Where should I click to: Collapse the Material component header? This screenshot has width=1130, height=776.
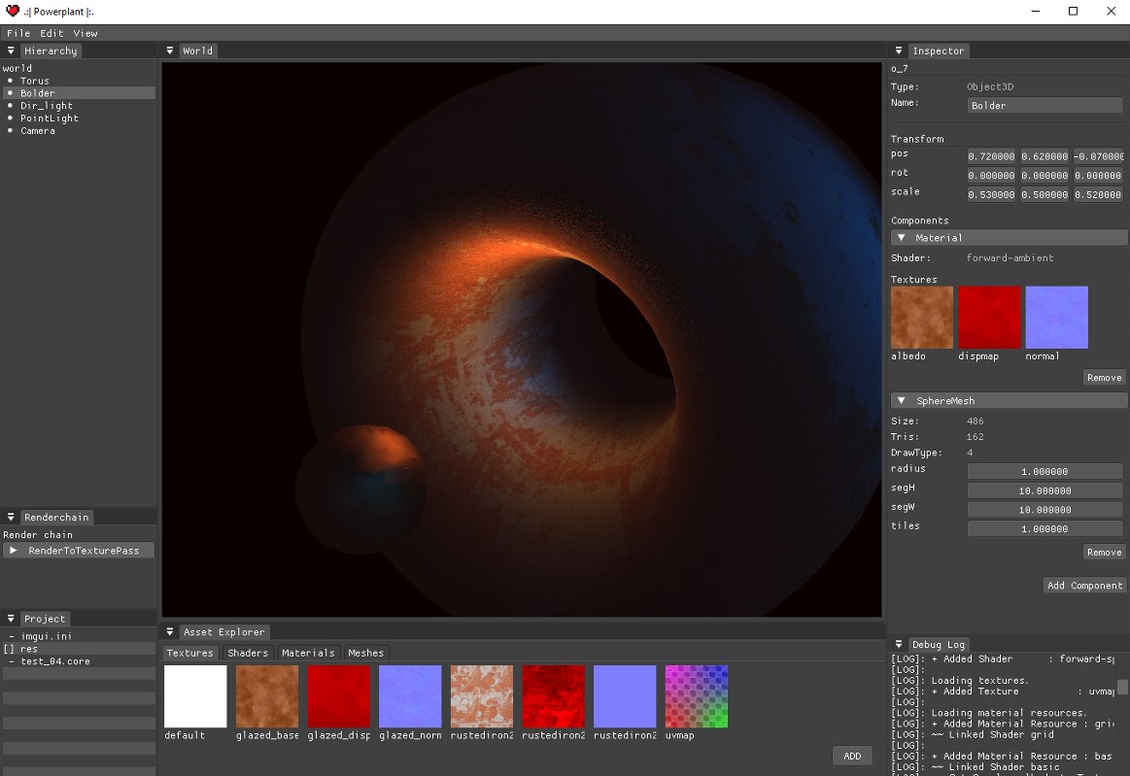tap(1009, 238)
